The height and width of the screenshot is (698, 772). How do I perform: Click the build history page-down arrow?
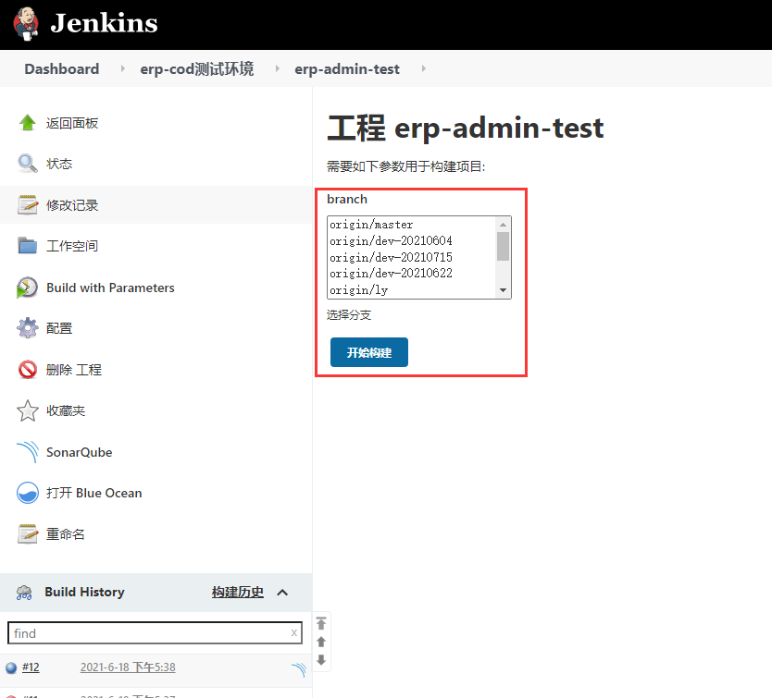(321, 659)
